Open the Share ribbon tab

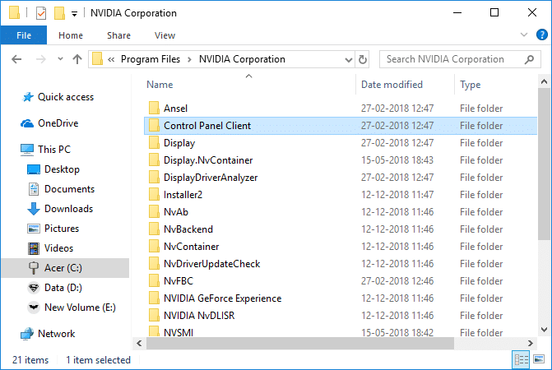pos(118,35)
